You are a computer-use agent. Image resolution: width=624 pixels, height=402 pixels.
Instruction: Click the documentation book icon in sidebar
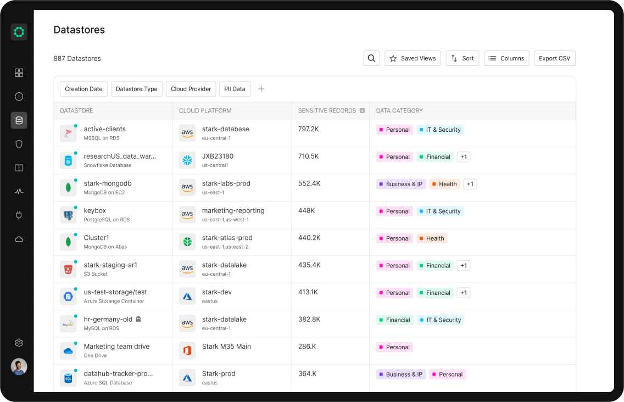[x=19, y=168]
